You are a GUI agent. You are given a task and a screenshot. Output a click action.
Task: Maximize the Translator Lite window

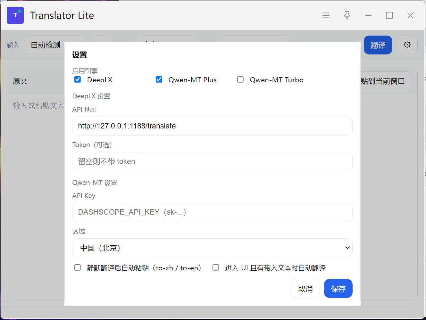tap(389, 15)
